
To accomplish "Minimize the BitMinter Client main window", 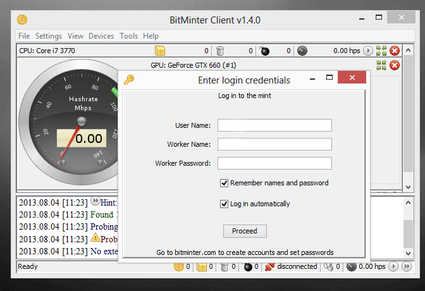I will 362,19.
